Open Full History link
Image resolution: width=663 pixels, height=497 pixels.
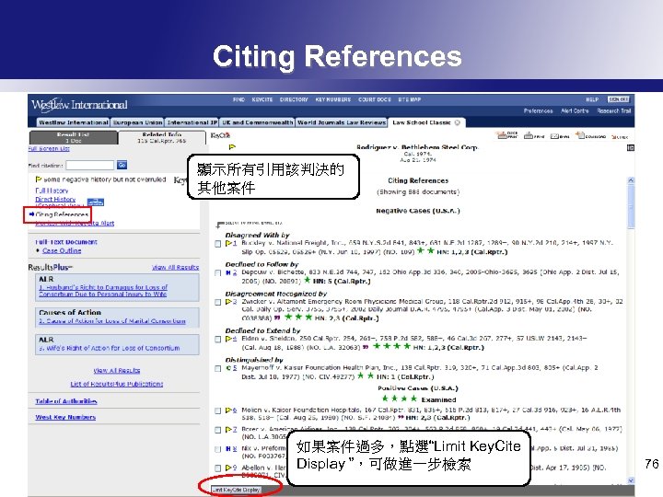pos(52,191)
